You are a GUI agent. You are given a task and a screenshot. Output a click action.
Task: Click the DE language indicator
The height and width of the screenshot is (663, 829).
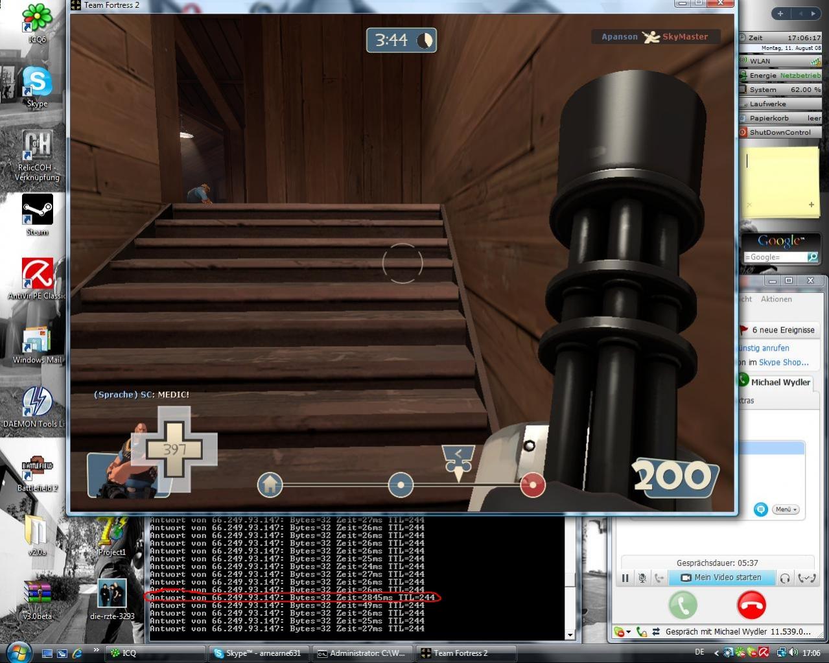pyautogui.click(x=699, y=652)
